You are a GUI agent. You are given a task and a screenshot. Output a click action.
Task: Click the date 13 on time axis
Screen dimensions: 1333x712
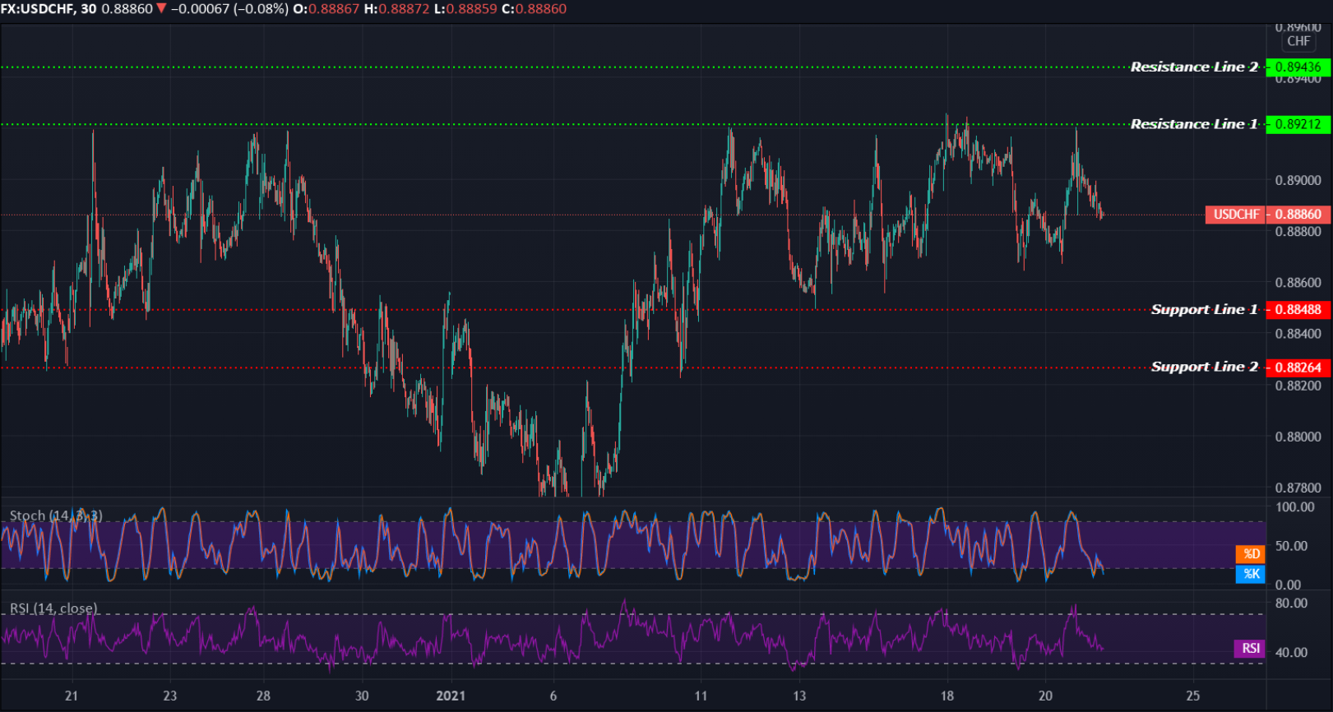pos(799,696)
